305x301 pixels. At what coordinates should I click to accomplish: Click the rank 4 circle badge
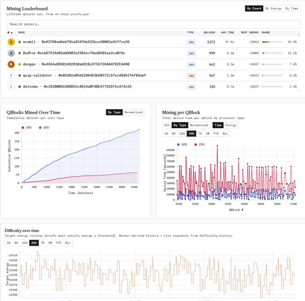[x=11, y=75]
